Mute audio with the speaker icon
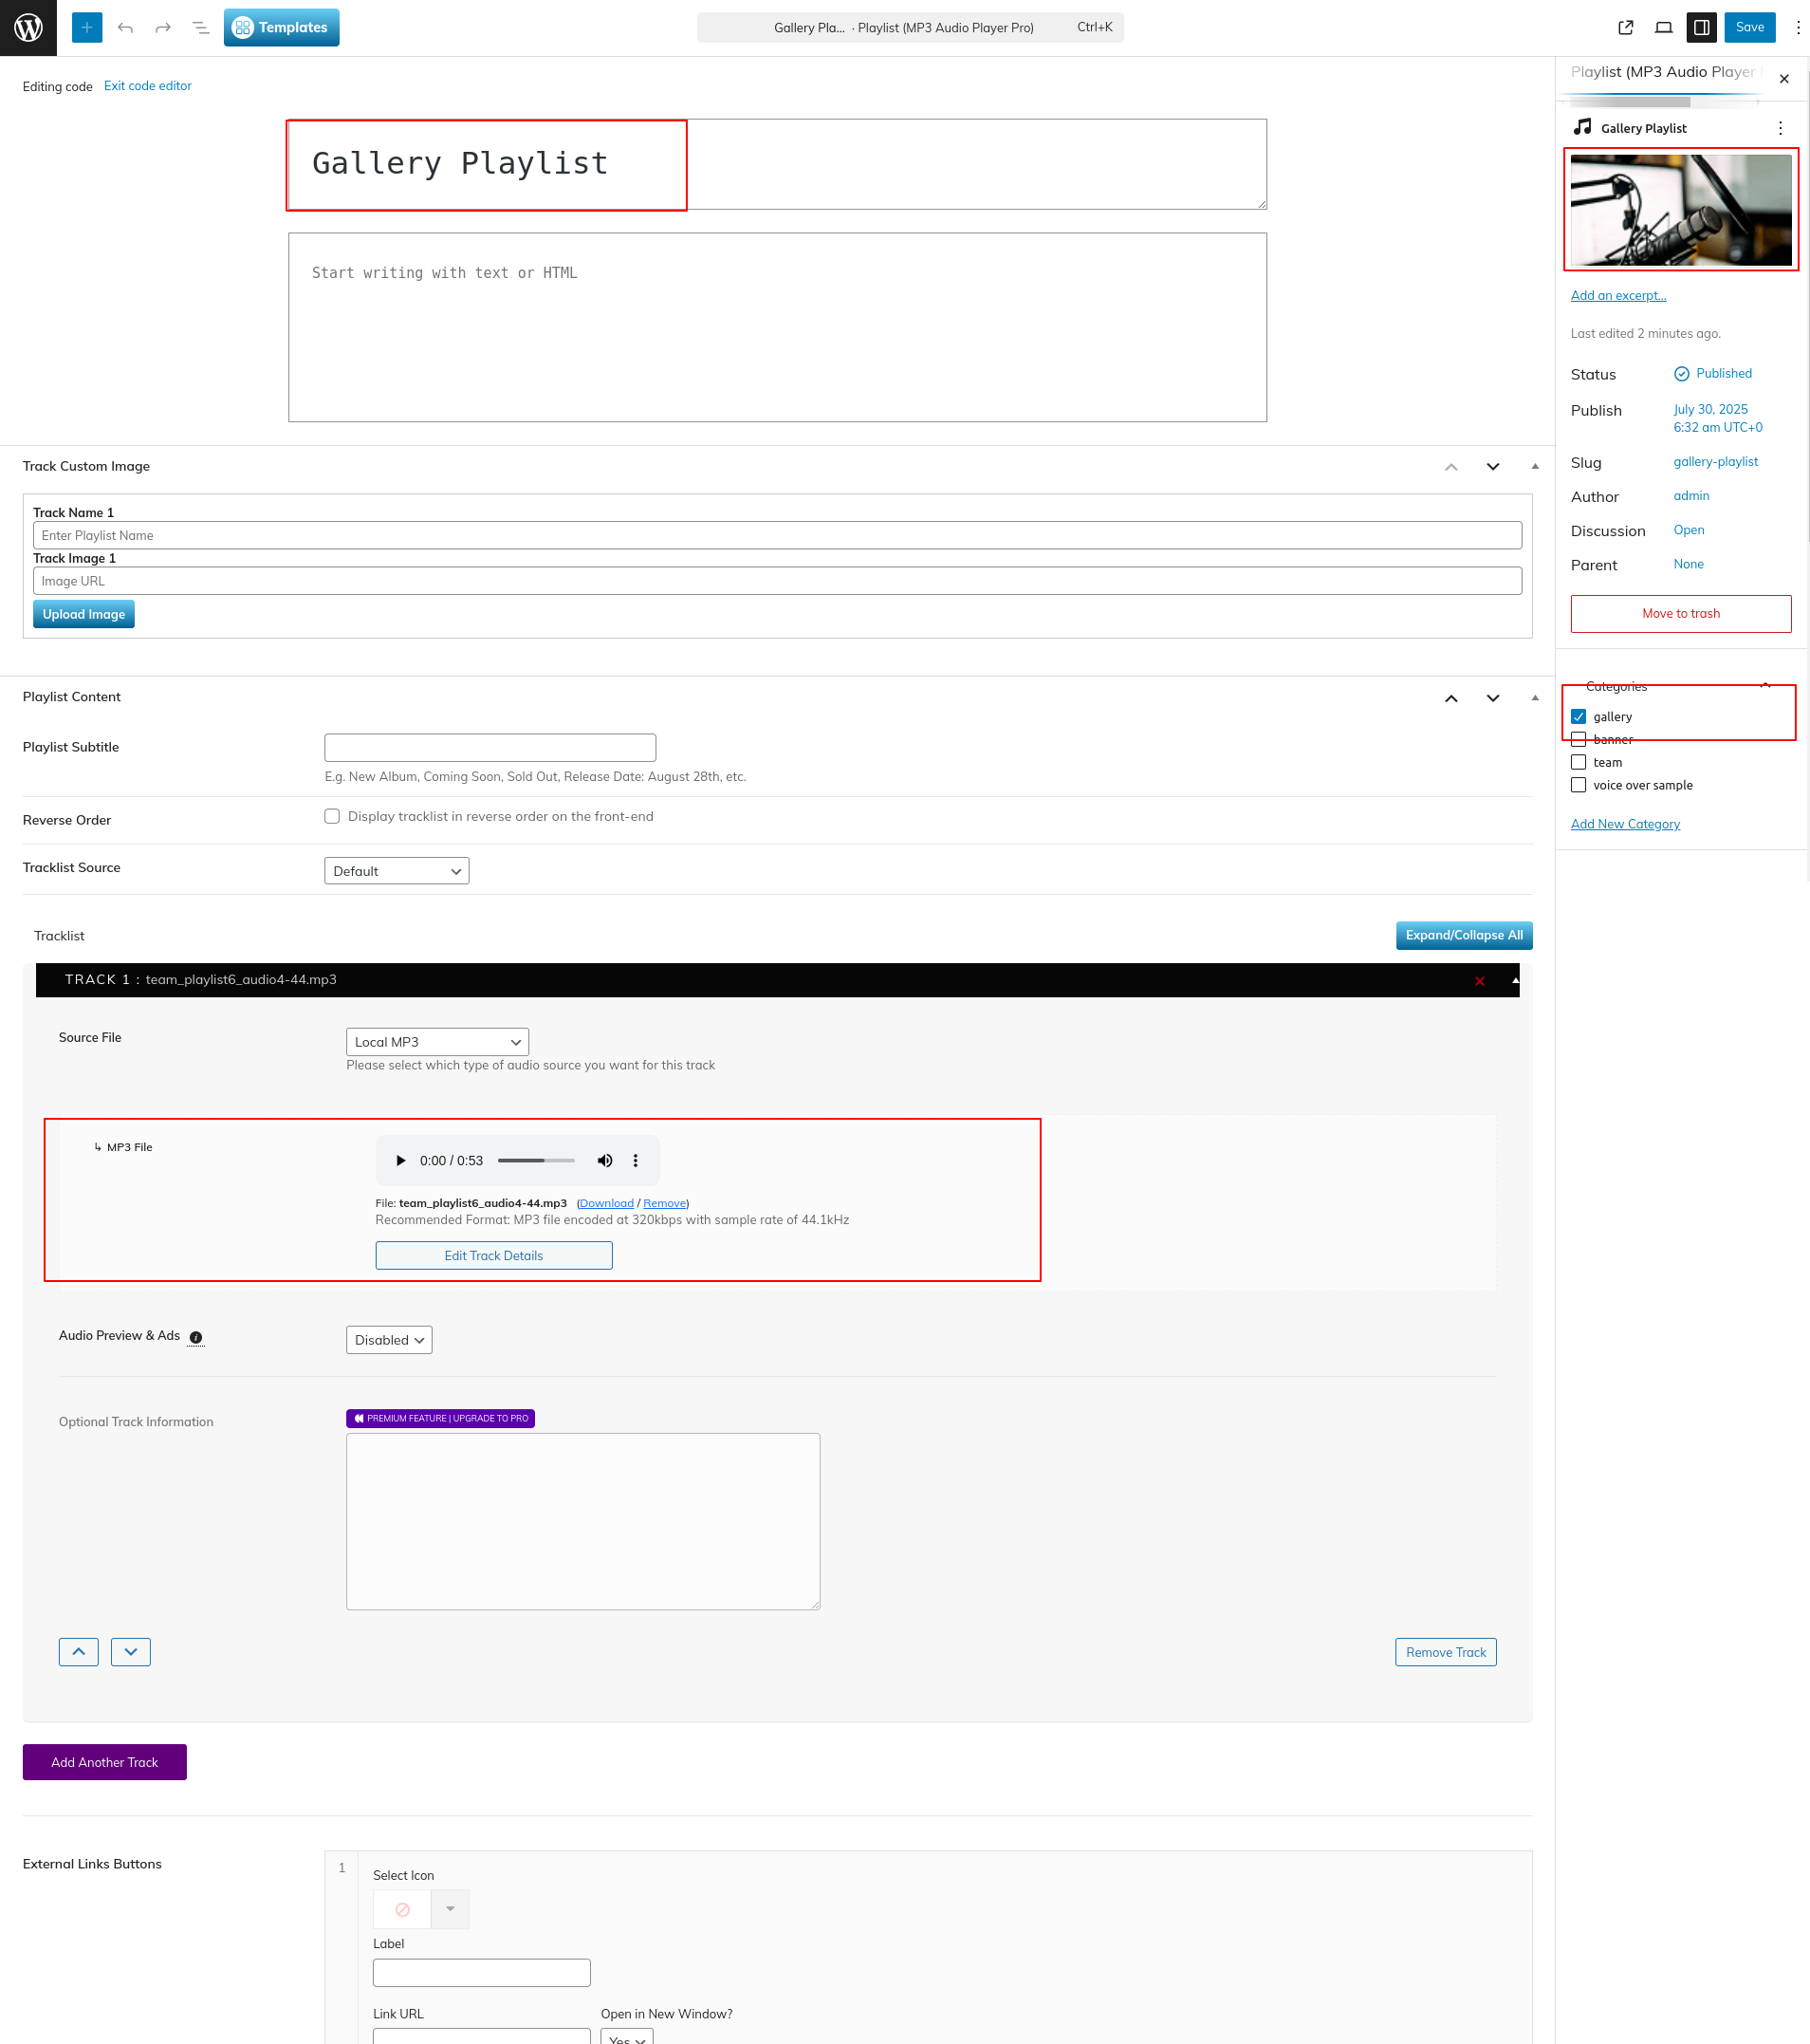Screen dimensions: 1810x2044 point(604,1160)
